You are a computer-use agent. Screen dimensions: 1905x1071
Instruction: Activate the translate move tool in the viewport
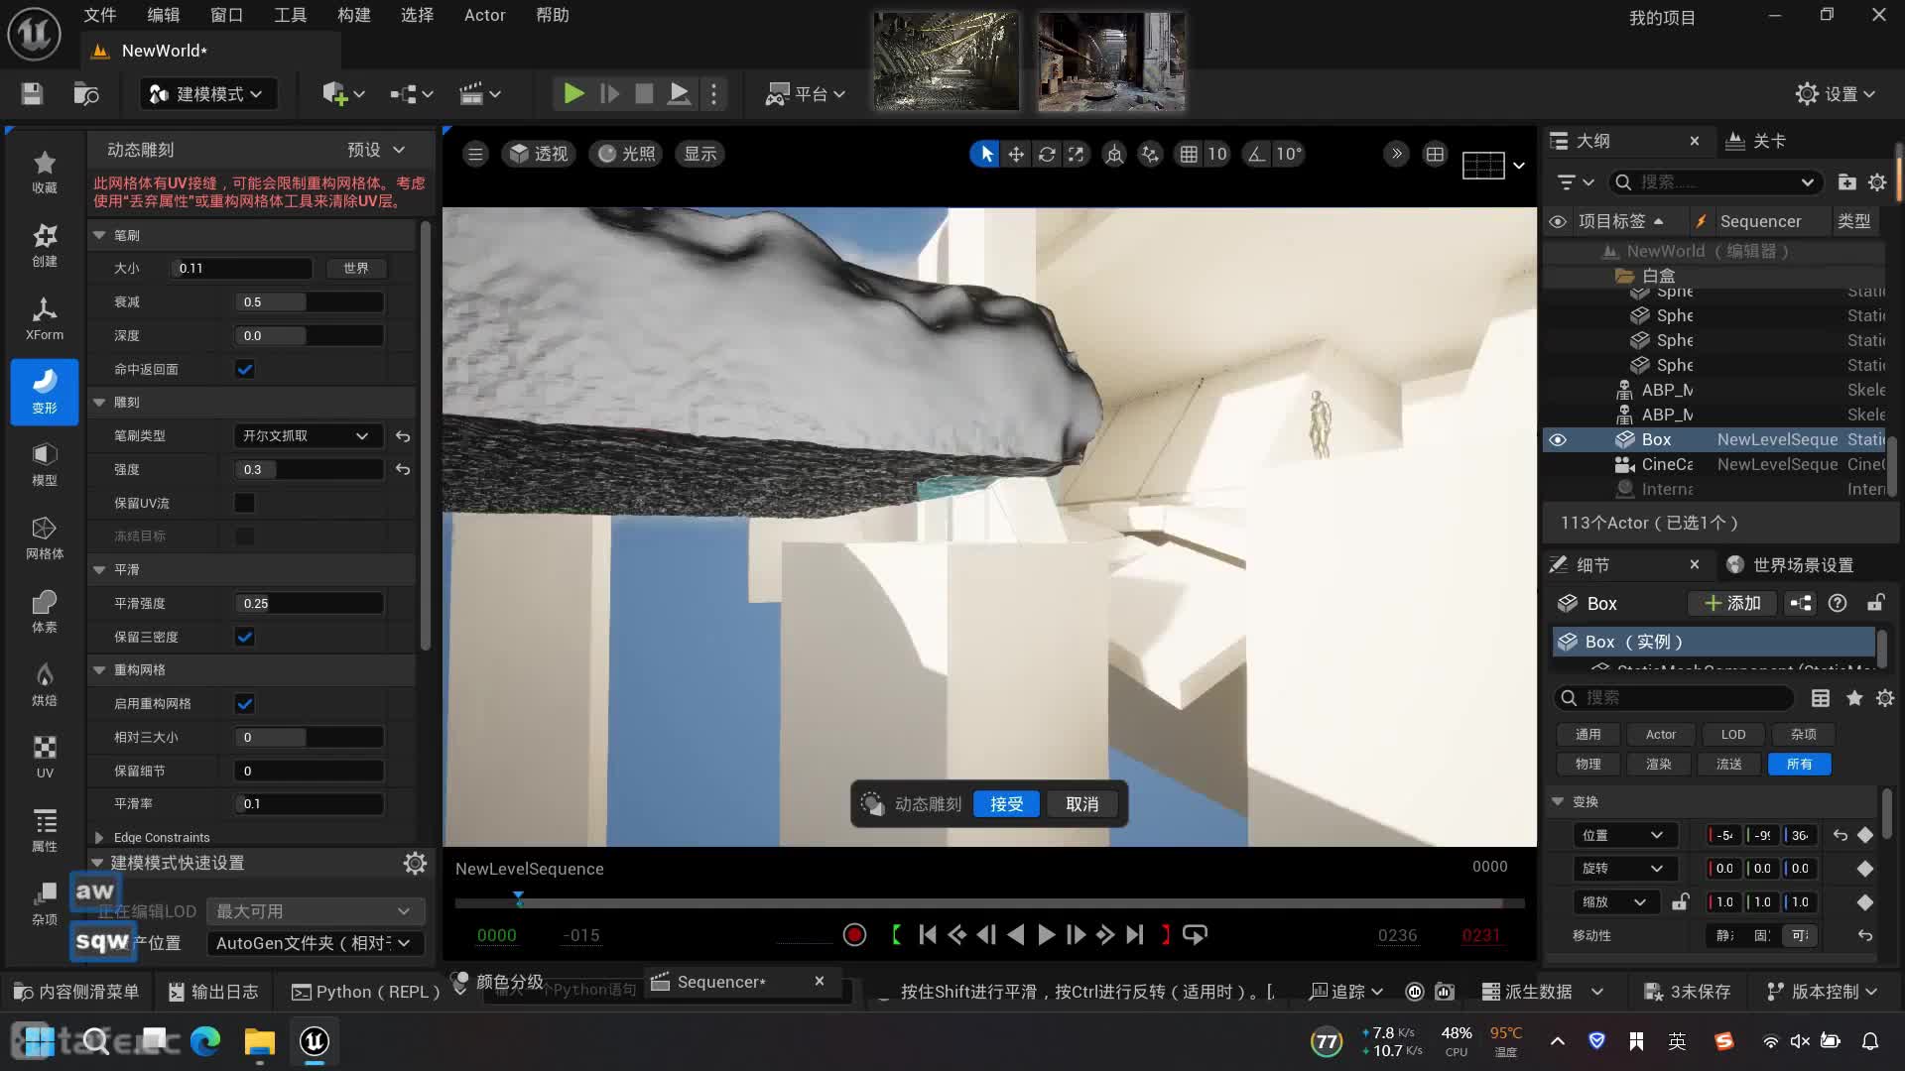pyautogui.click(x=1016, y=154)
